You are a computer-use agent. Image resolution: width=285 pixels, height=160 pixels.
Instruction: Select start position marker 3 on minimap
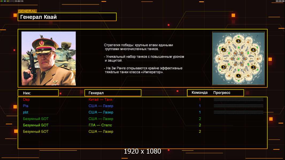[x=224, y=67]
